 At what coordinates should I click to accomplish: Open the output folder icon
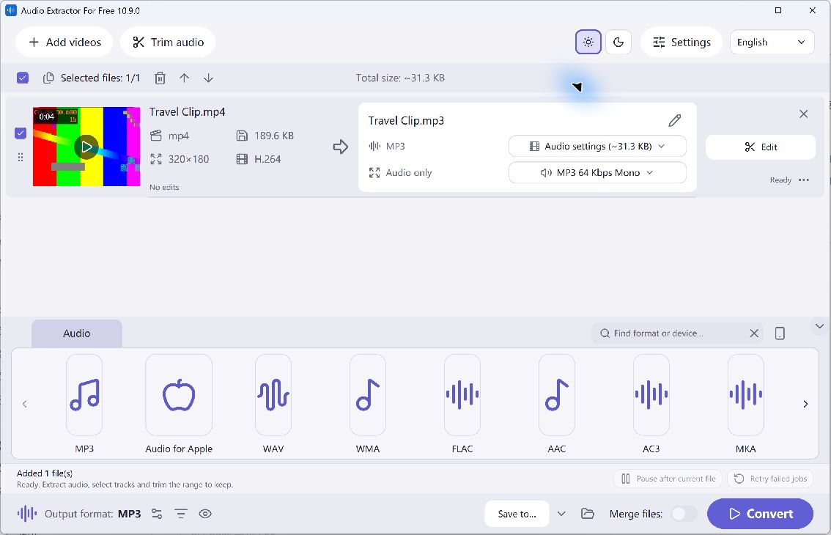tap(587, 513)
